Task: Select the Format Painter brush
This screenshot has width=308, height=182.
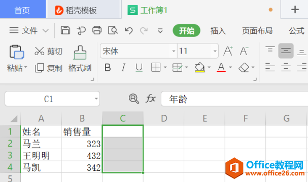Action: coord(80,59)
